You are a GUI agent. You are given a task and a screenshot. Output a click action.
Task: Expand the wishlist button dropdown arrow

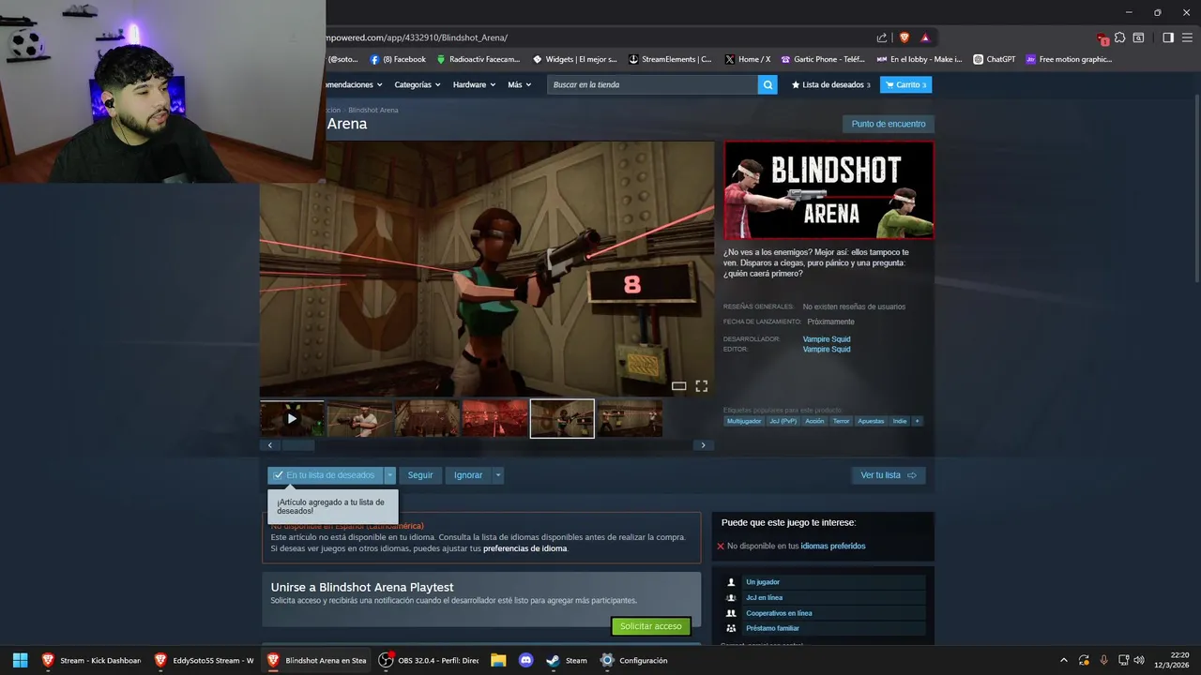click(x=390, y=475)
